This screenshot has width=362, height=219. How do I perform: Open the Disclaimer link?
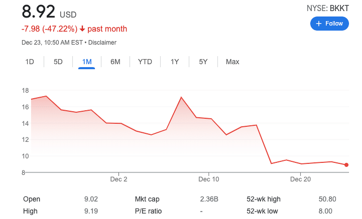[102, 43]
